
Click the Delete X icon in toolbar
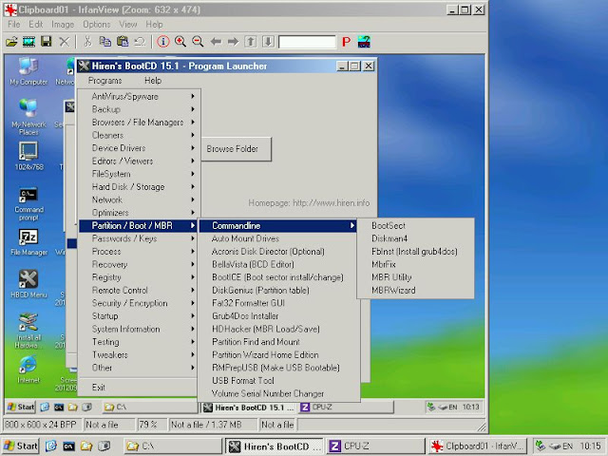(x=64, y=42)
